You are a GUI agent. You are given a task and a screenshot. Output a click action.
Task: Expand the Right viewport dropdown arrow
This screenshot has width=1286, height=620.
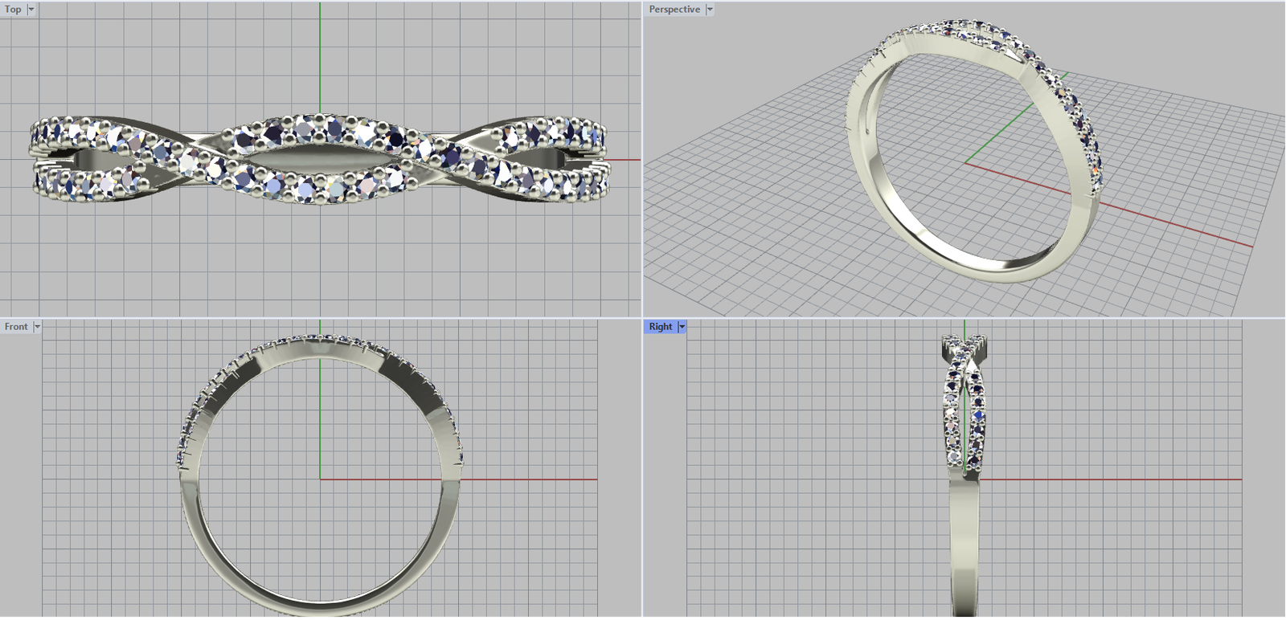[682, 327]
